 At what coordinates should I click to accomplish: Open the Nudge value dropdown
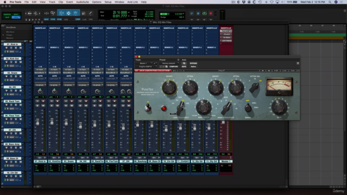183,17
